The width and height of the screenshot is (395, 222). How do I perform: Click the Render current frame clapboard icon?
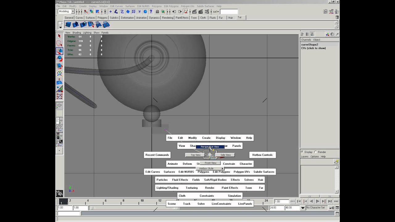tap(194, 12)
